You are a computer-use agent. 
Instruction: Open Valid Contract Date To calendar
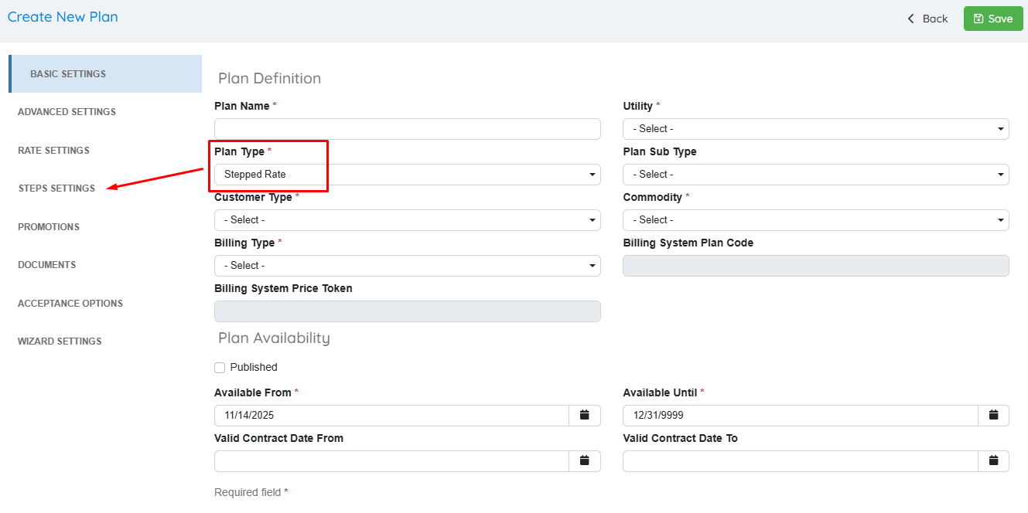(993, 461)
